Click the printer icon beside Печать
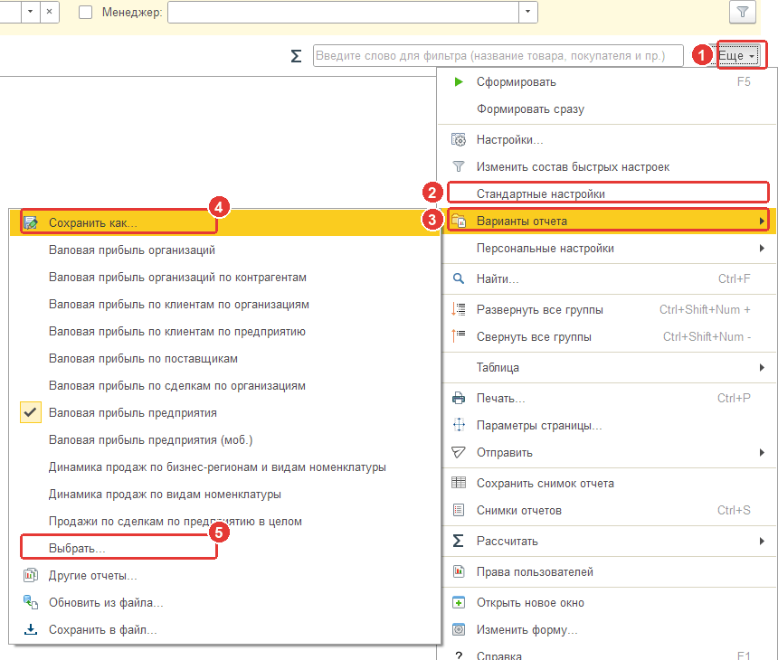 459,398
